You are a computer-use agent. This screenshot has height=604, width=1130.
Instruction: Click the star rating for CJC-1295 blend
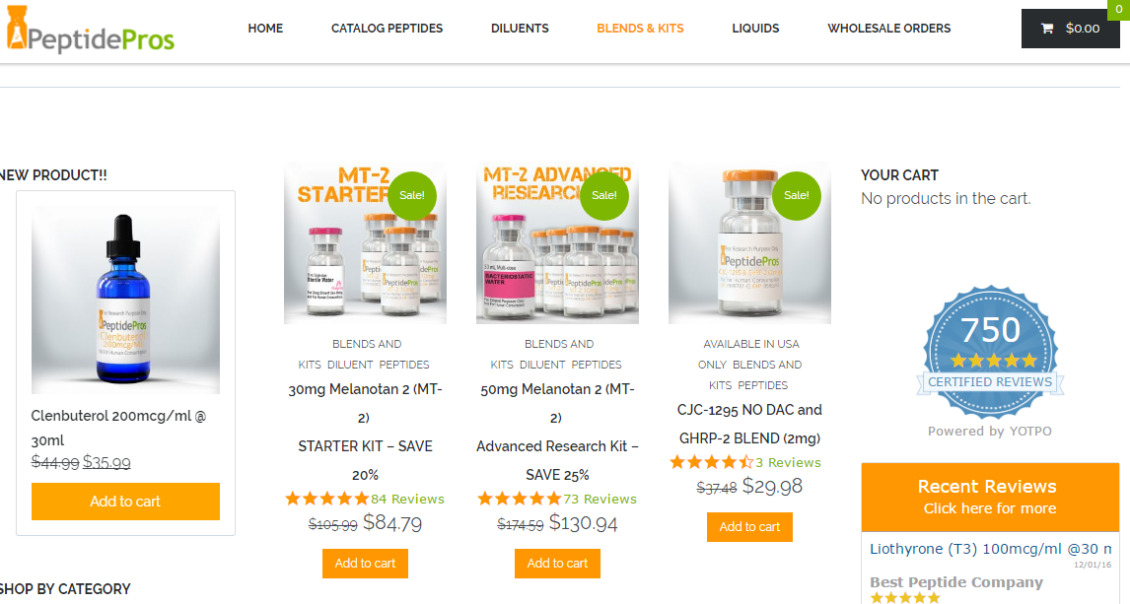tap(711, 462)
